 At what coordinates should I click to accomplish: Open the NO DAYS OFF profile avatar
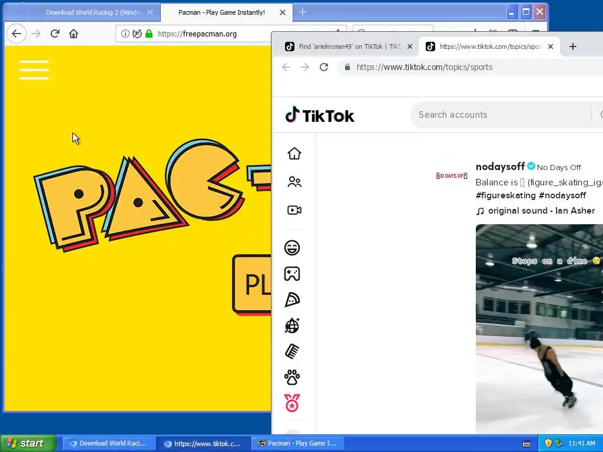tap(452, 175)
